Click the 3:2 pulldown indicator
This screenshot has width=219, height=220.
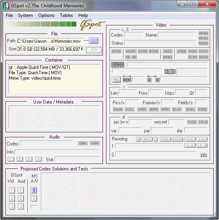177,109
